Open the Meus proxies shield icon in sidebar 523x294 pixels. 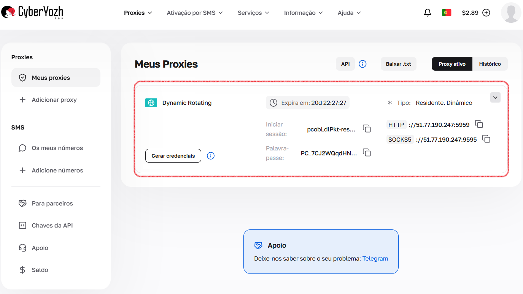pos(22,77)
